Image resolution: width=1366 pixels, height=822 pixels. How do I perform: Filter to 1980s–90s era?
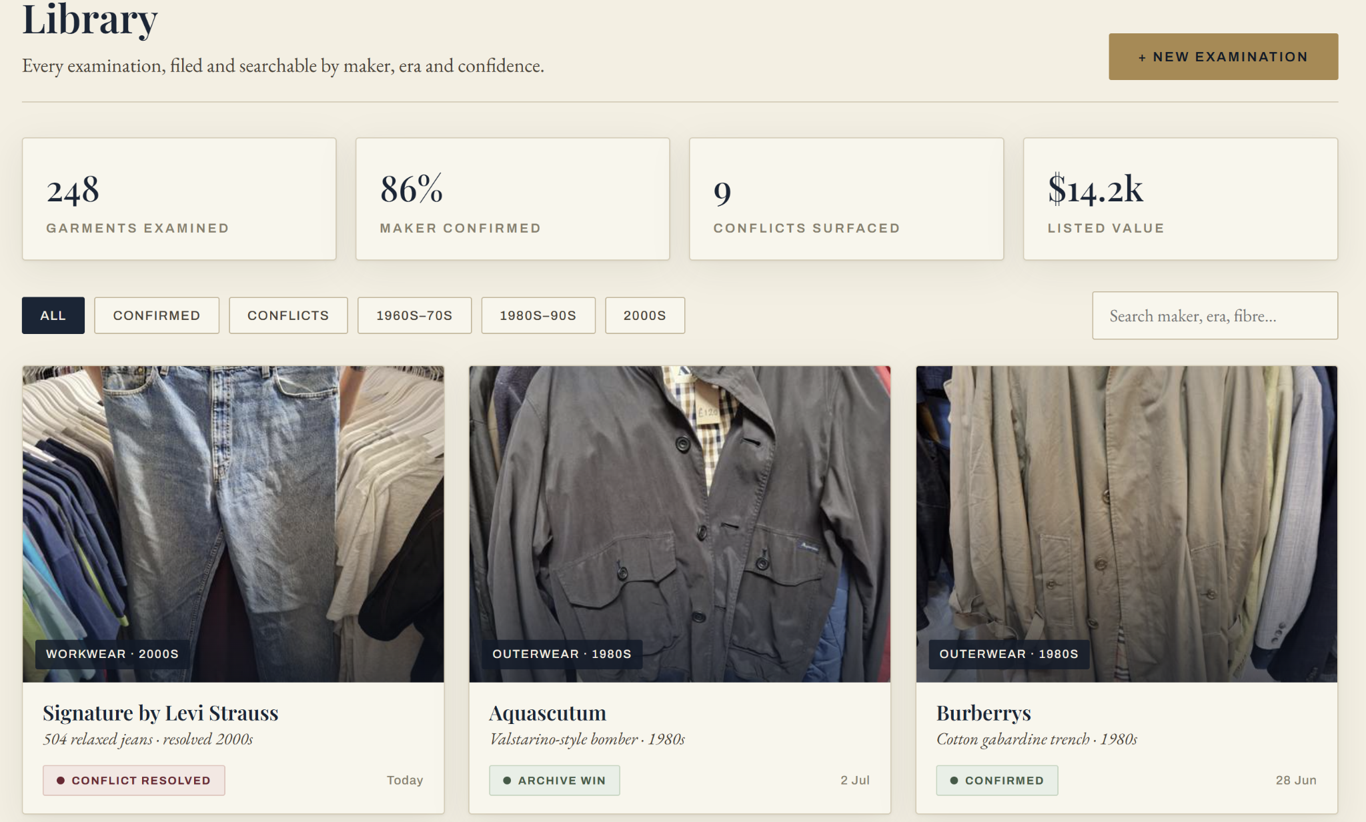pos(538,315)
